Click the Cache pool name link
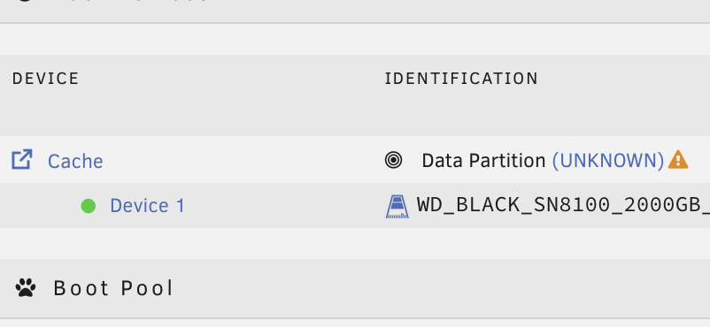 click(75, 161)
